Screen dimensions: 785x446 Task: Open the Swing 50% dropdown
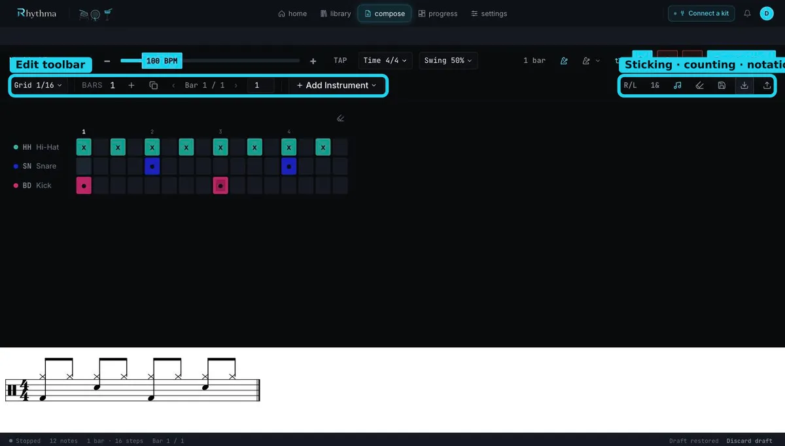pos(448,61)
